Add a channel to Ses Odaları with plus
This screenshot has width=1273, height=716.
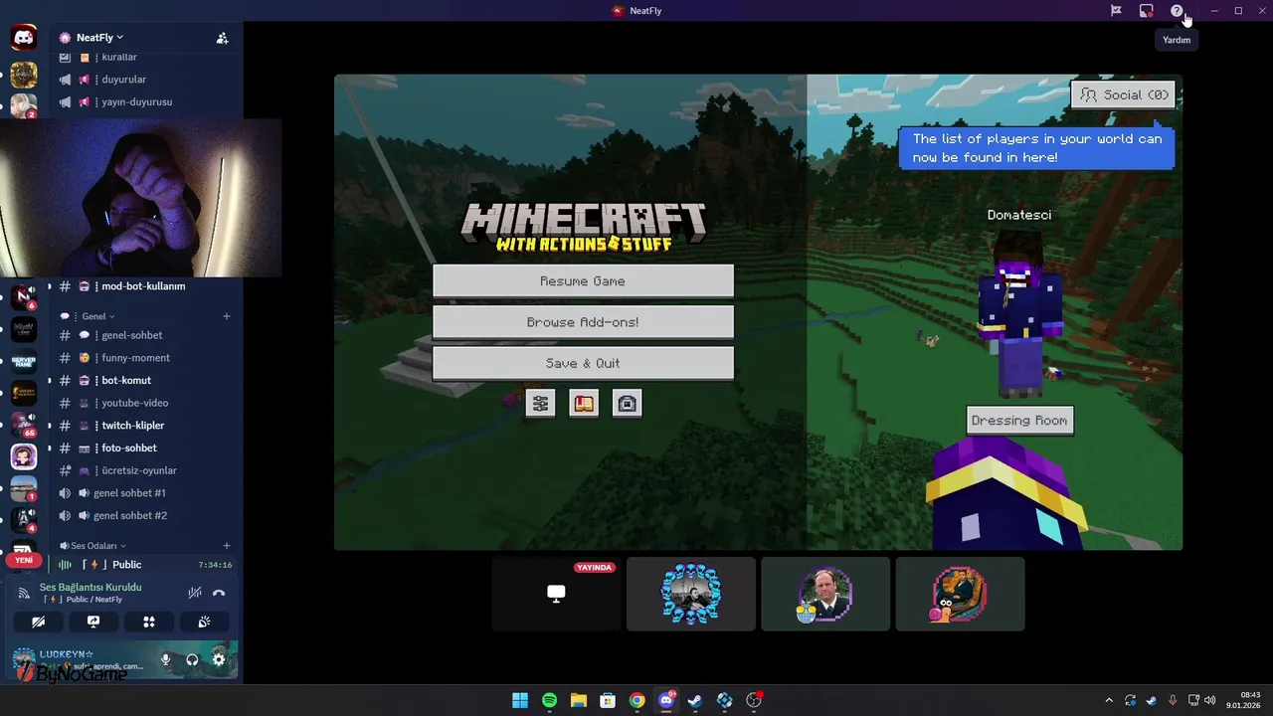click(x=227, y=546)
